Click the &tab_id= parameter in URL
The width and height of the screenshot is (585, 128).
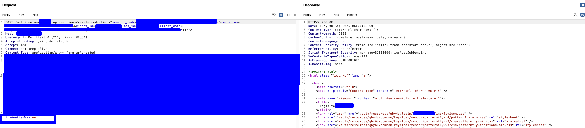tap(129, 26)
